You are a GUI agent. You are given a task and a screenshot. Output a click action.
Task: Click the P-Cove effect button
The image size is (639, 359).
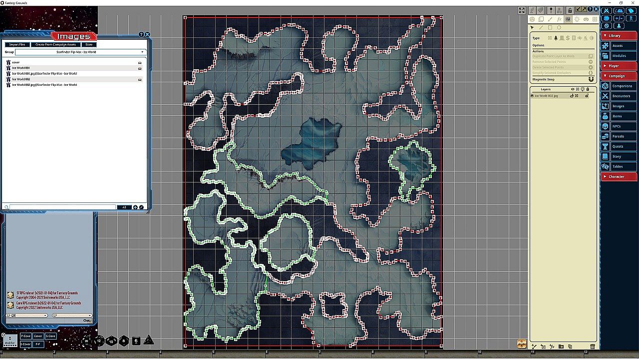tap(25, 336)
